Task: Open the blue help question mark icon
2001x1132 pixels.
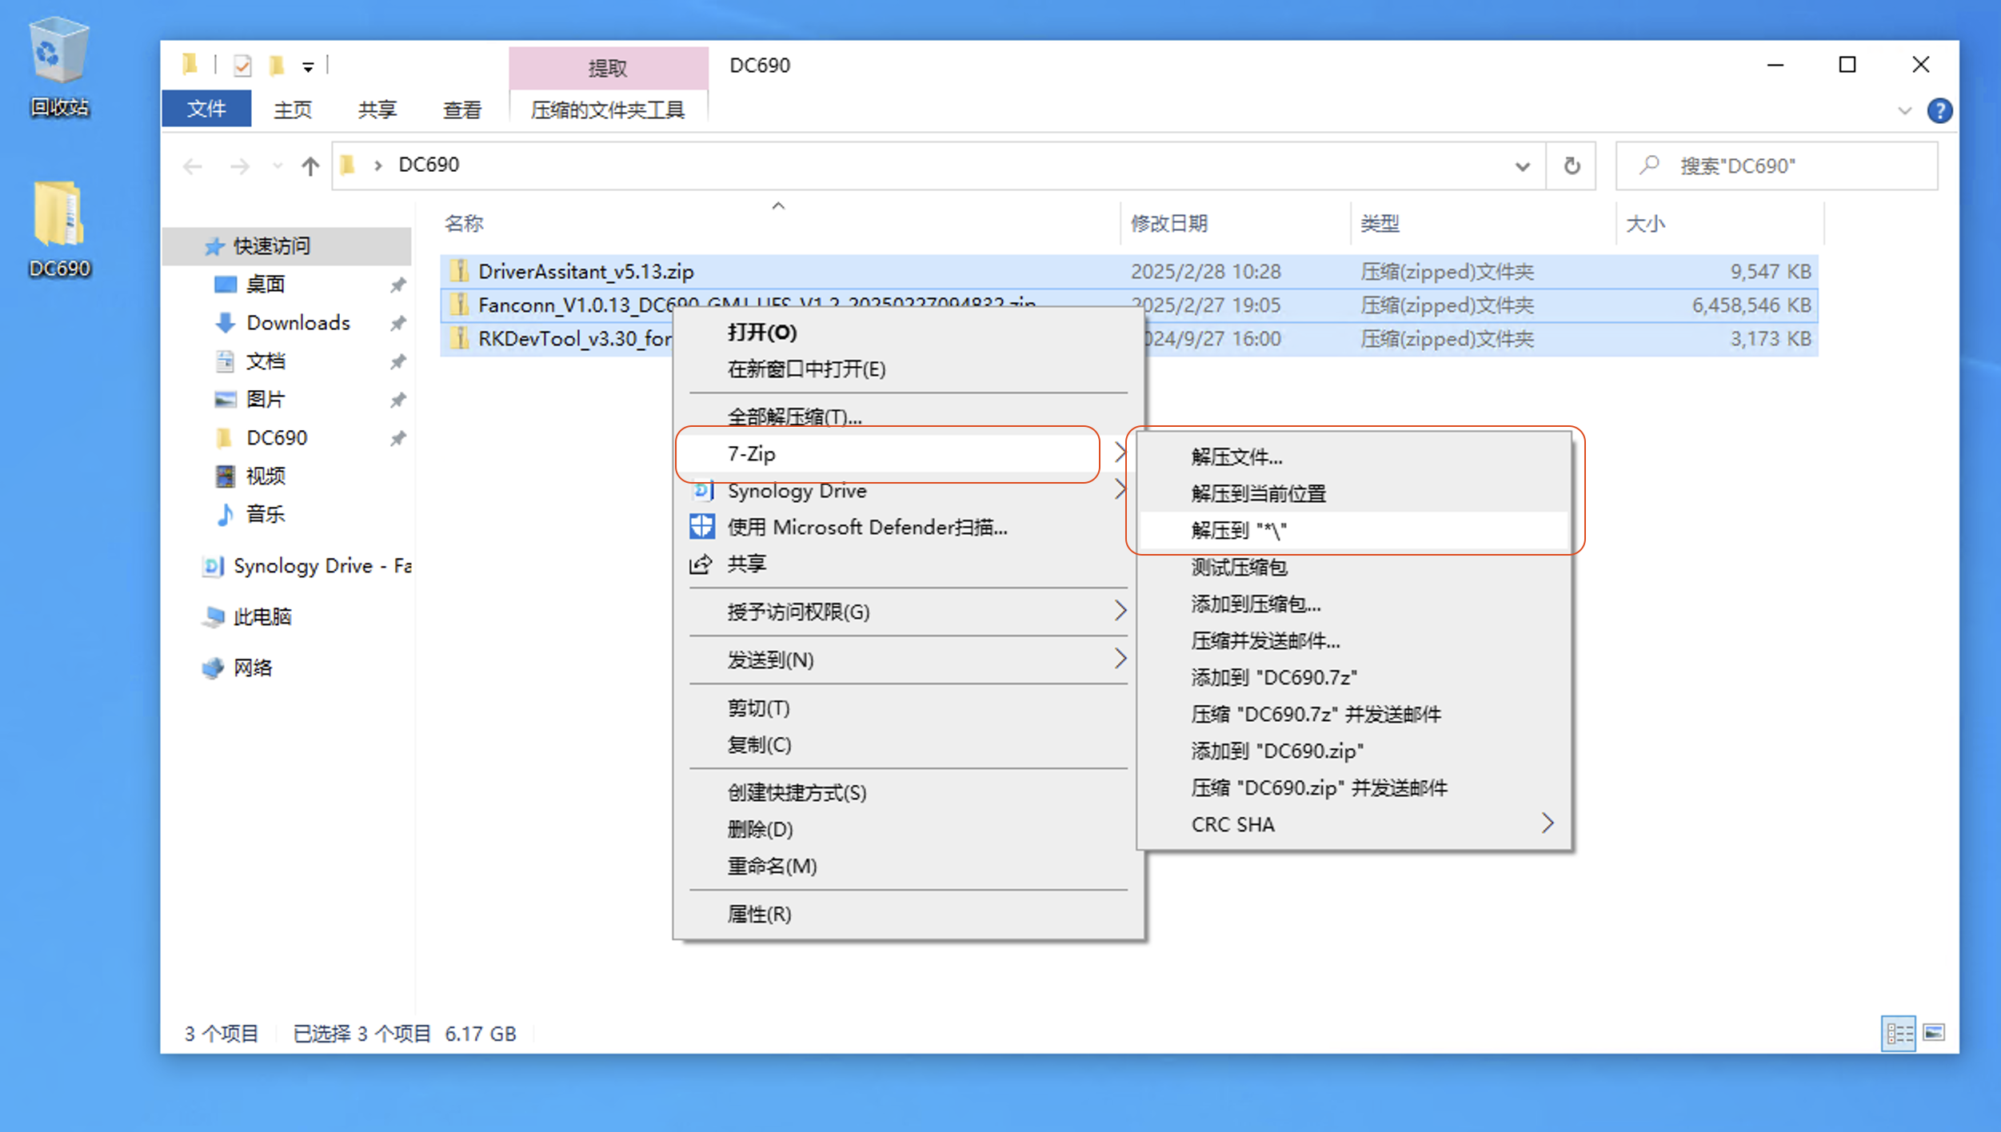Action: pos(1939,110)
